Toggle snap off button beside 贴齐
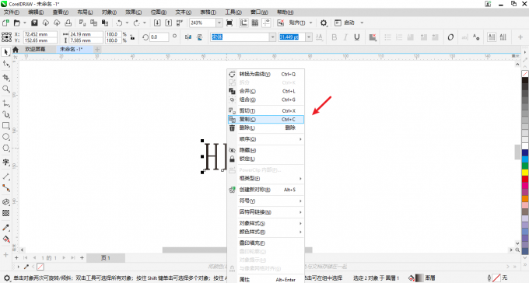The width and height of the screenshot is (529, 283). tap(280, 23)
